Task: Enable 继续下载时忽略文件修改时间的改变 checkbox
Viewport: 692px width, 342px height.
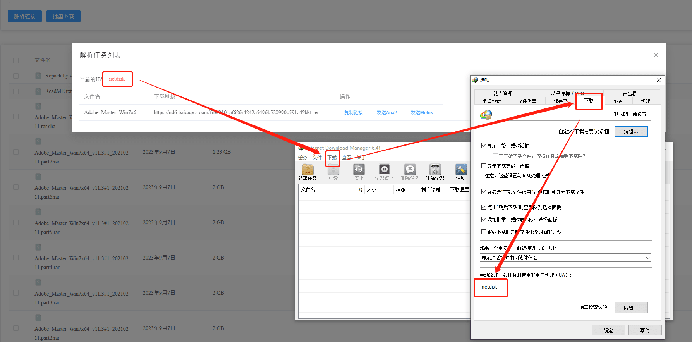Action: [x=484, y=232]
